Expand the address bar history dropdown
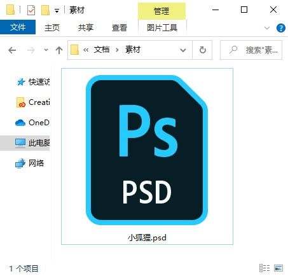This screenshot has height=276, width=288. click(x=183, y=50)
